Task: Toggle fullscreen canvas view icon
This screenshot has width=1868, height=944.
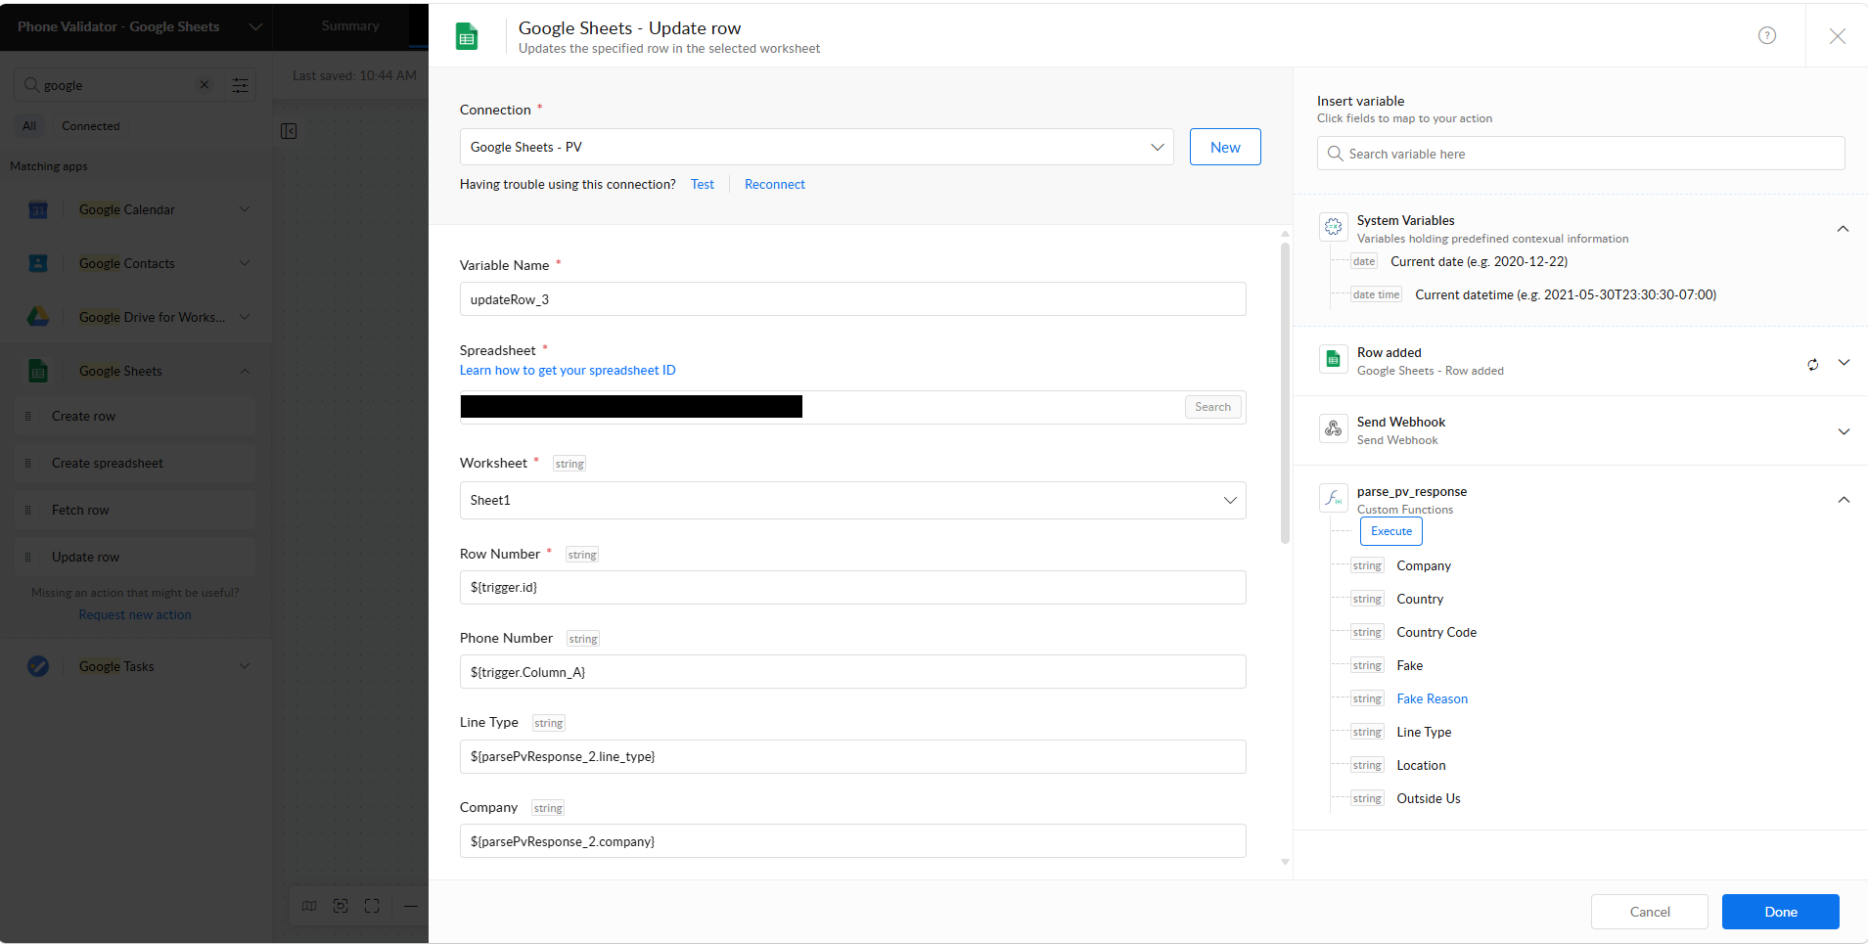Action: pyautogui.click(x=372, y=906)
